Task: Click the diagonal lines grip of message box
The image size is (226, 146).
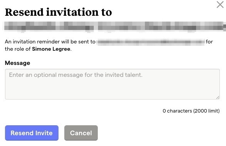Action: (218, 97)
